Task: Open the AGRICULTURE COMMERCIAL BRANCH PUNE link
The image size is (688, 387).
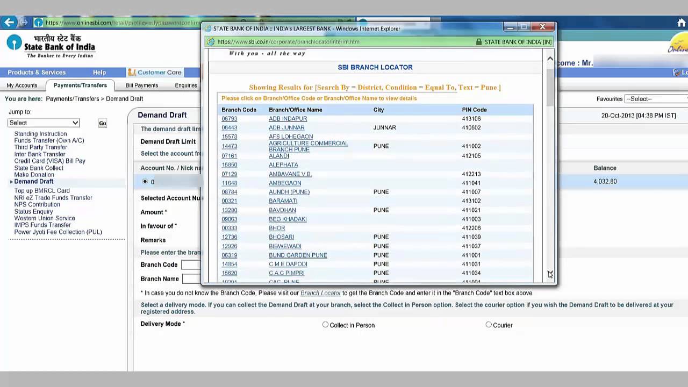Action: click(x=308, y=146)
